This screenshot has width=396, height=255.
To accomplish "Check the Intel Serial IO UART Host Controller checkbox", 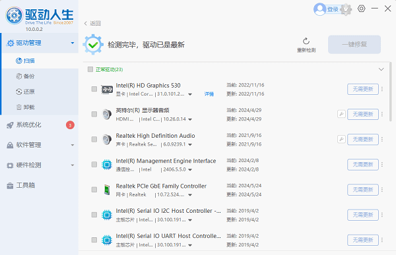I will point(94,240).
